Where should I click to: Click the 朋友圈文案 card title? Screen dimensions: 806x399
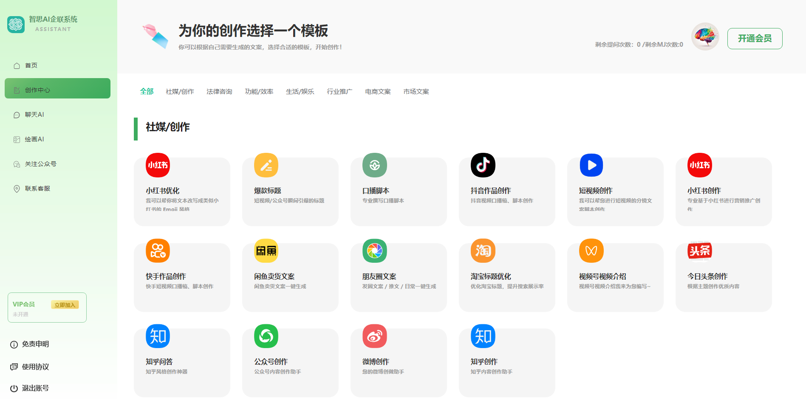tap(379, 276)
